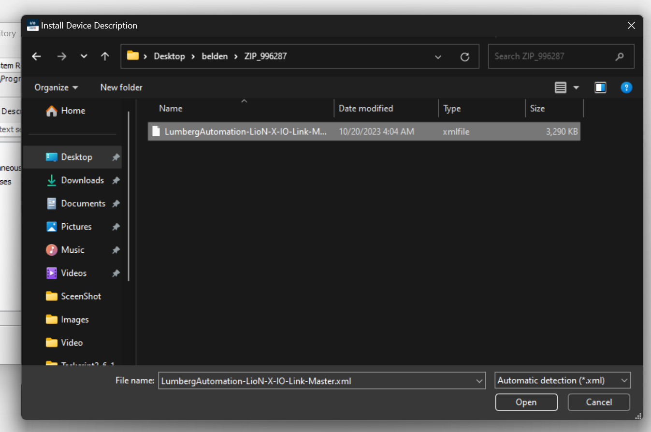Close the Install Device Description dialog

coord(631,26)
